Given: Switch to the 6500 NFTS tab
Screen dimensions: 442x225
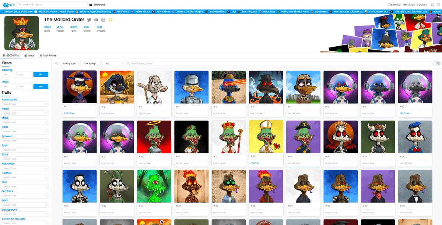Looking at the screenshot, I should tap(11, 56).
